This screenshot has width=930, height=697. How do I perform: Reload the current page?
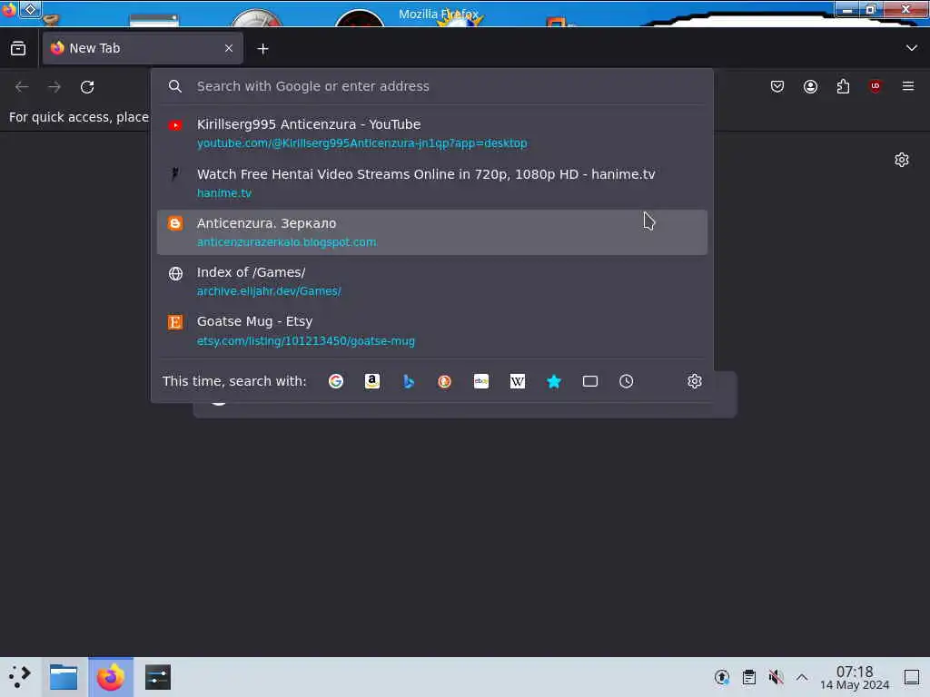[87, 87]
